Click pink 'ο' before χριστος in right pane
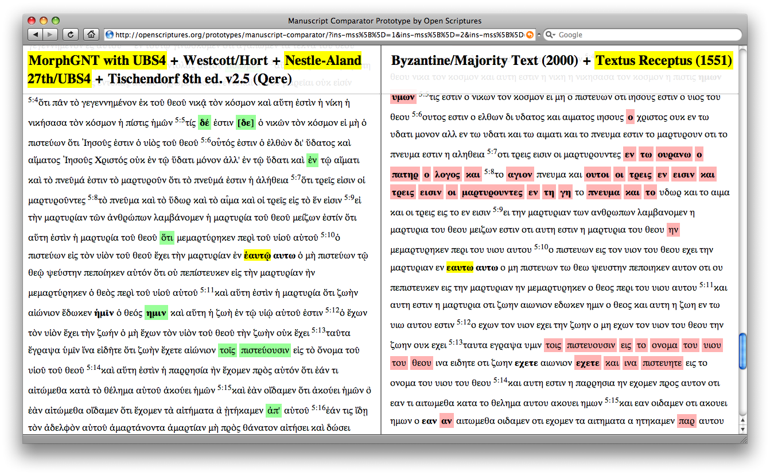The height and width of the screenshot is (475, 770). tap(631, 117)
